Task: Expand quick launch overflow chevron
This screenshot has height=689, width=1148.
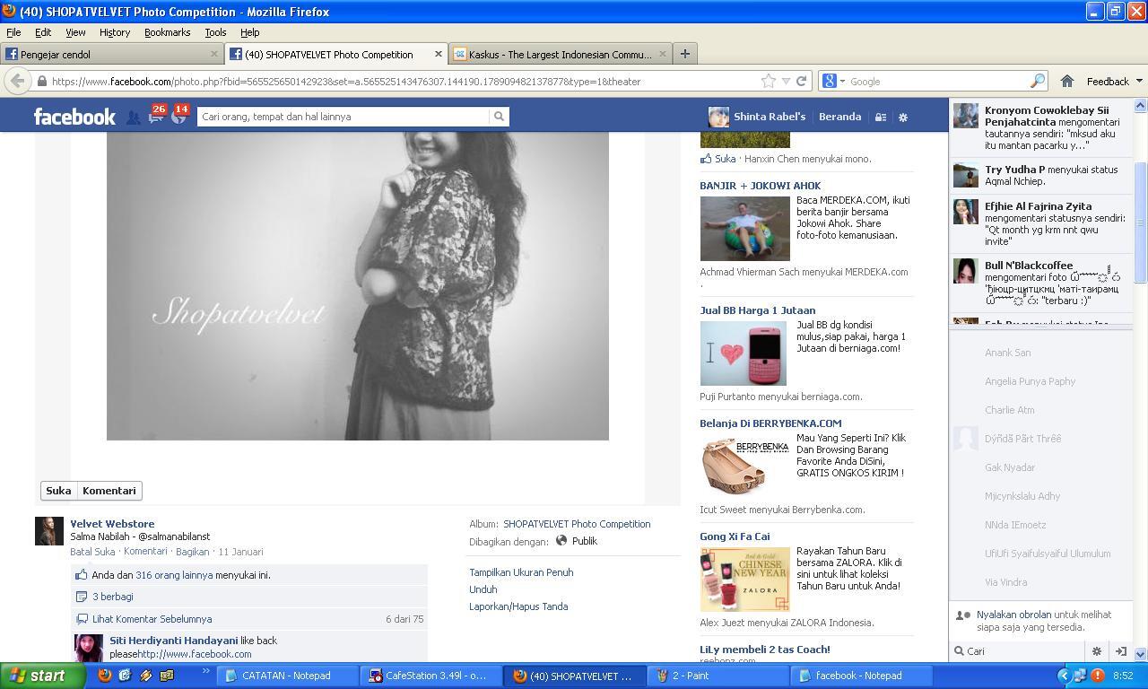Action: [205, 672]
